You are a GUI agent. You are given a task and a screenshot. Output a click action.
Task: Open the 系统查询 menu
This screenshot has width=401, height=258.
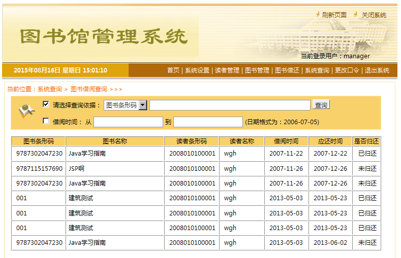pyautogui.click(x=317, y=70)
